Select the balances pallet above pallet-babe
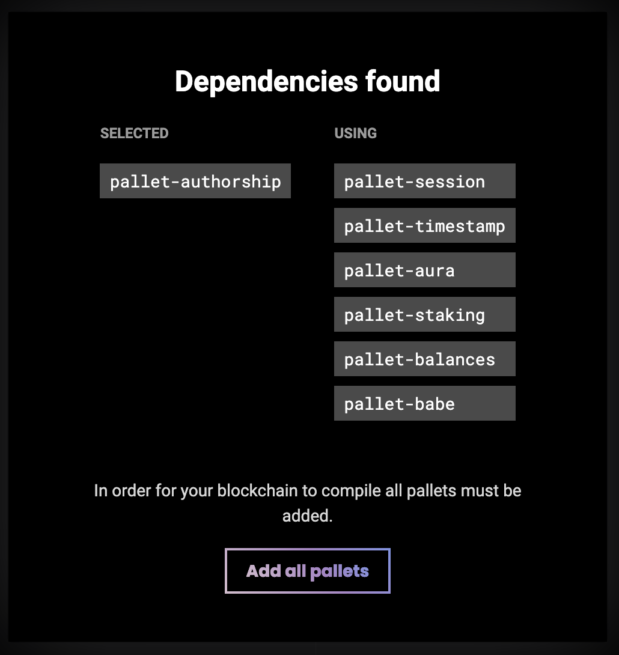The image size is (619, 655). point(424,359)
